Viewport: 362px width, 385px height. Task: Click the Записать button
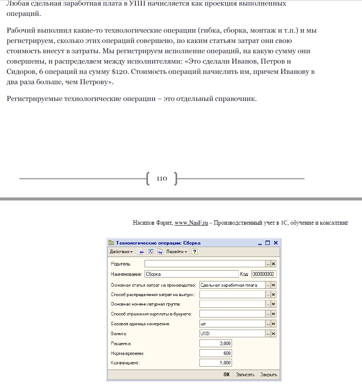(245, 375)
